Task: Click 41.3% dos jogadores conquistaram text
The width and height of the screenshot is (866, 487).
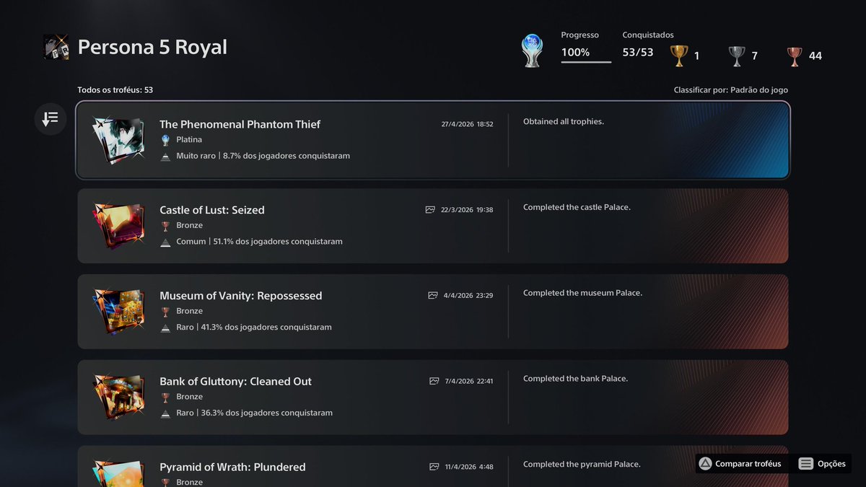Action: pos(268,328)
